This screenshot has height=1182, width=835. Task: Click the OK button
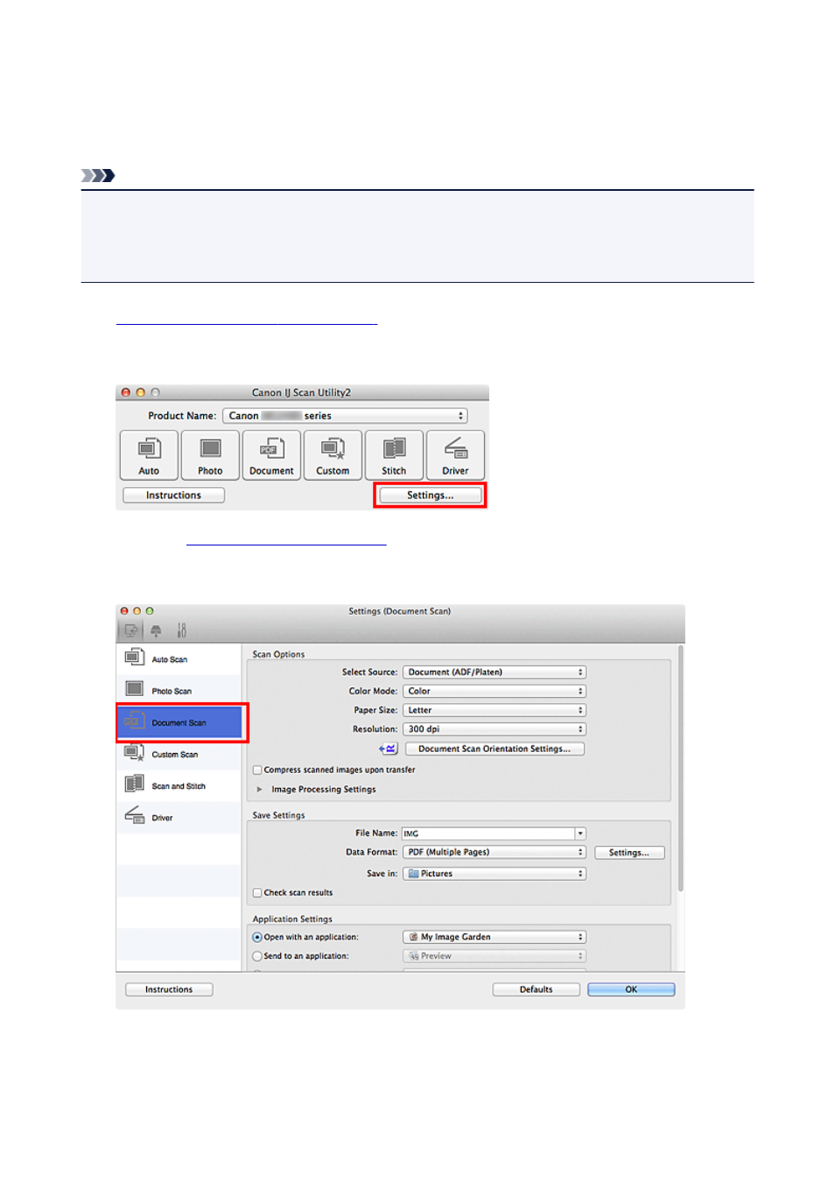(631, 989)
